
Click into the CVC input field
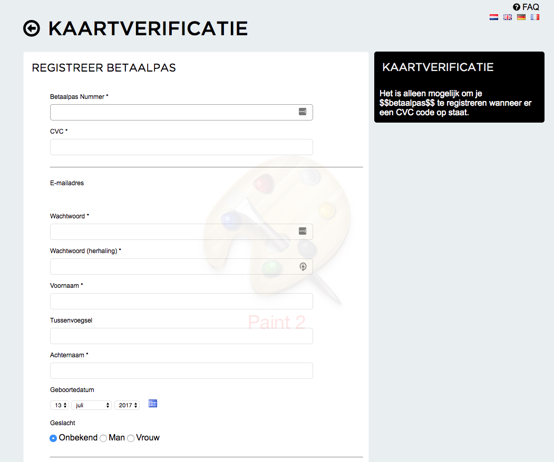pyautogui.click(x=181, y=147)
